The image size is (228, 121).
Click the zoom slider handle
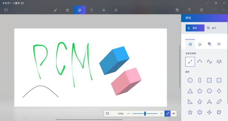coord(145,114)
